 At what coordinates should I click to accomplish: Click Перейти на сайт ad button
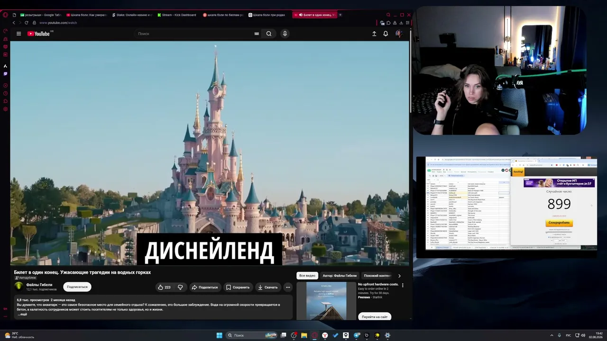pyautogui.click(x=375, y=316)
